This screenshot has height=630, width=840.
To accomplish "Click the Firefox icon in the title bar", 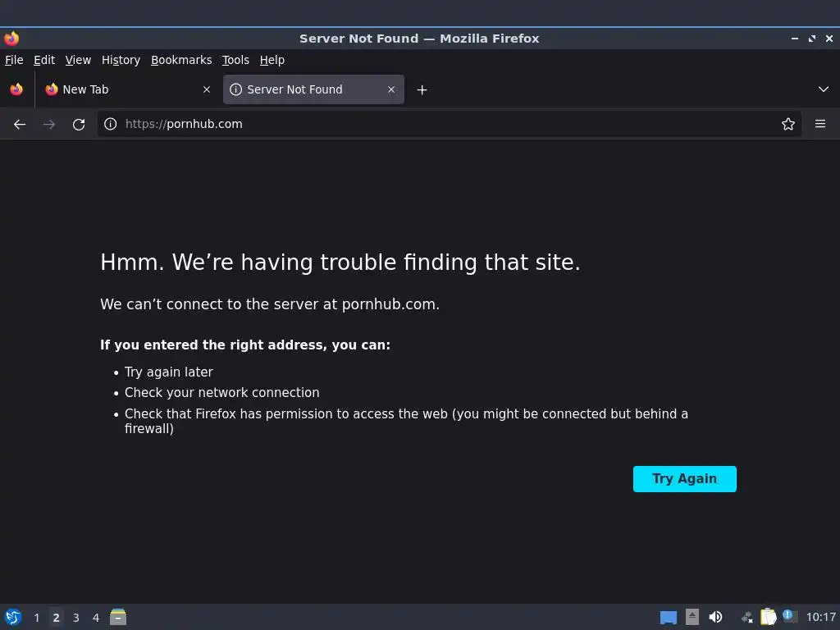I will (11, 39).
